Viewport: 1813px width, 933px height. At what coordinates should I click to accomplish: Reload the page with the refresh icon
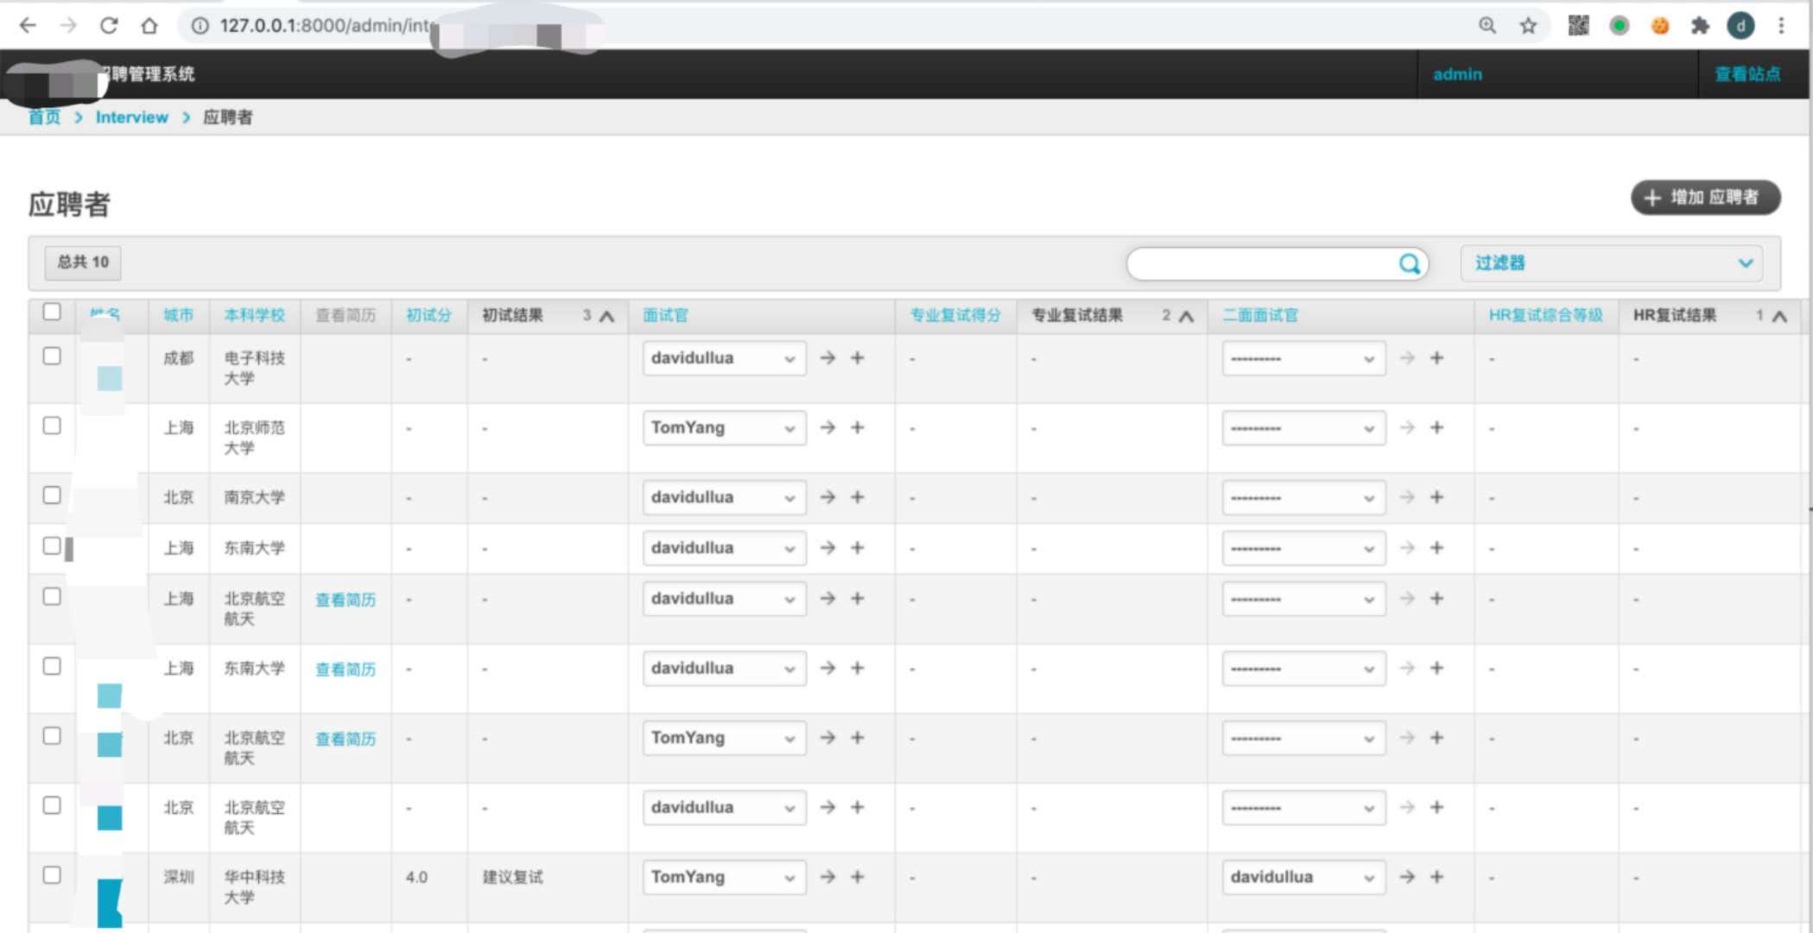(x=109, y=26)
